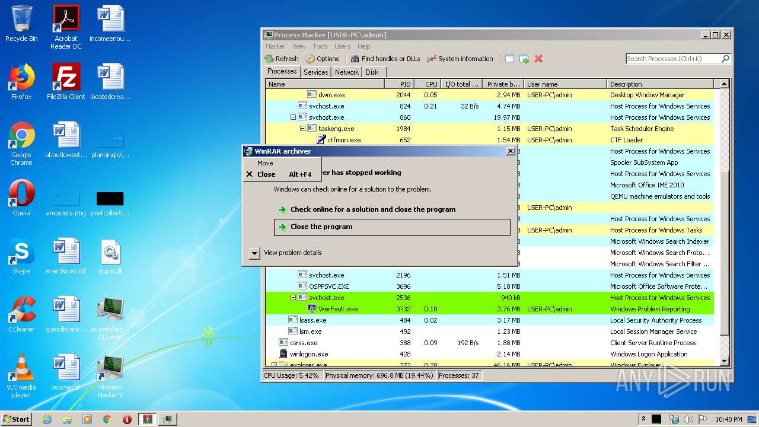The height and width of the screenshot is (427, 759).
Task: Open the Users menu
Action: [x=343, y=46]
